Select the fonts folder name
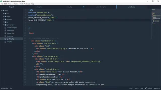161x90 pixels. (9, 16)
